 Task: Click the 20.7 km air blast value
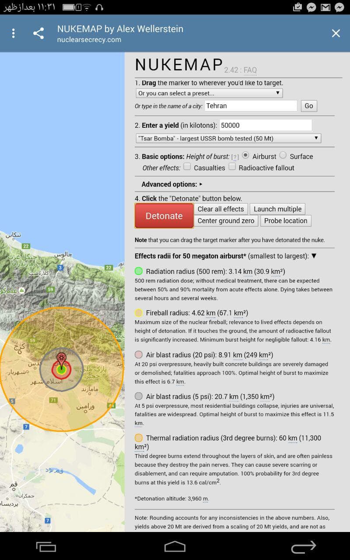coord(226,397)
